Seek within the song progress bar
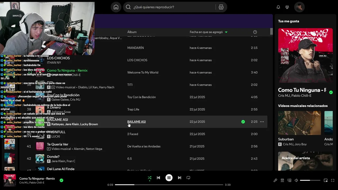Screen dimensions: 338x190 click(169, 185)
